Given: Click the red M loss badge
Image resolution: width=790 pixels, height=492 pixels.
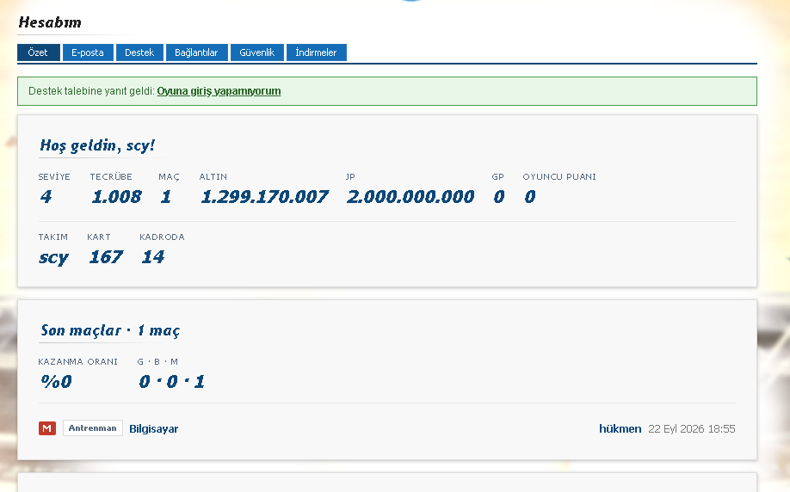Looking at the screenshot, I should (46, 428).
